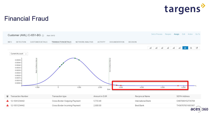Screen dimensions: 209x113
Task: Open the Go To menu
Action: pyautogui.click(x=198, y=34)
